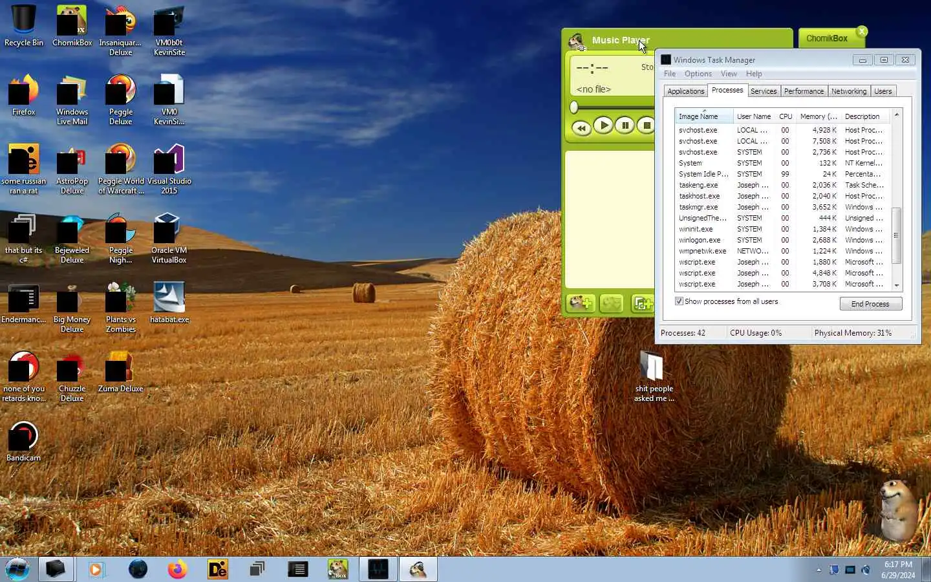This screenshot has height=582, width=931.
Task: Select the Big Money Deluxe desktop icon
Action: [72, 307]
